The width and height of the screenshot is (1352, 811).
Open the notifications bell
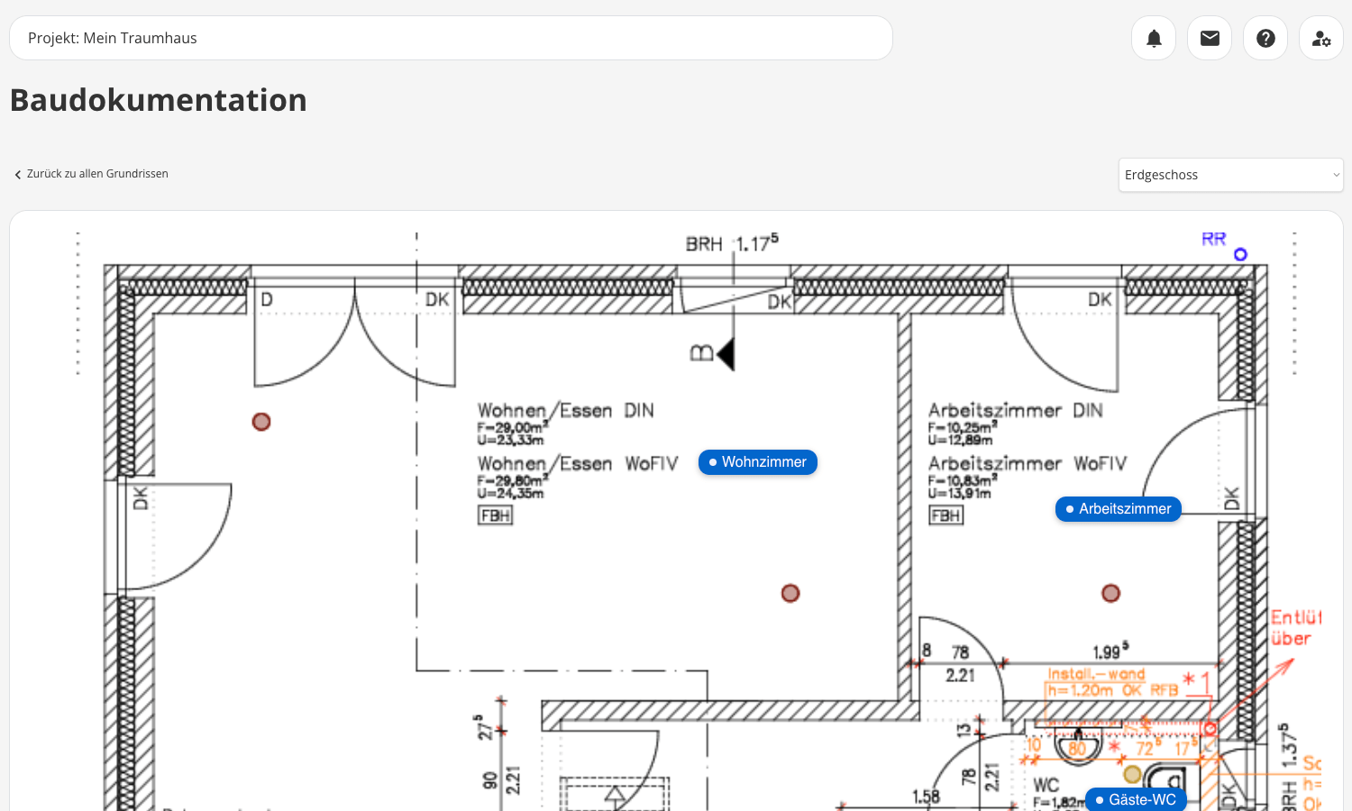[x=1154, y=38]
